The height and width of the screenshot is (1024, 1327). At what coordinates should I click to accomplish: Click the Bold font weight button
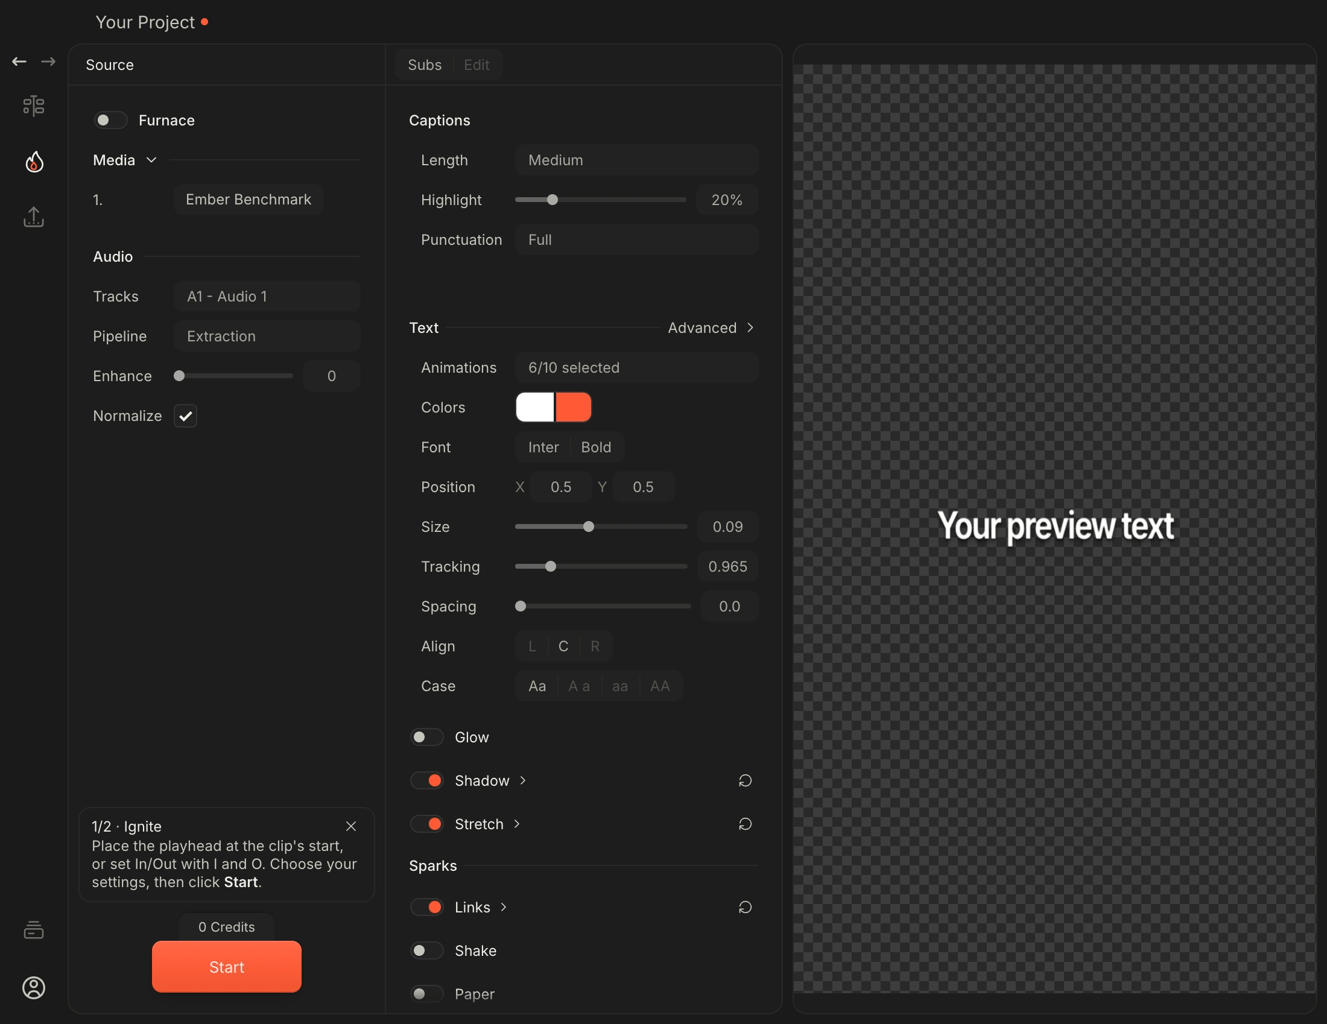click(x=595, y=447)
